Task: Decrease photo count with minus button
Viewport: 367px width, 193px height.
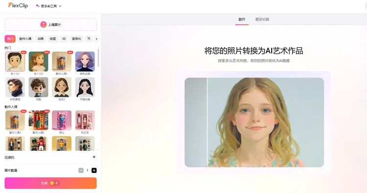Action: [81, 170]
